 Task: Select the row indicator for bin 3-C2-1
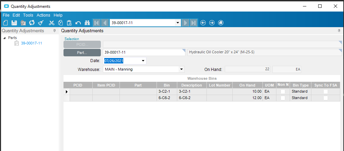[x=67, y=92]
